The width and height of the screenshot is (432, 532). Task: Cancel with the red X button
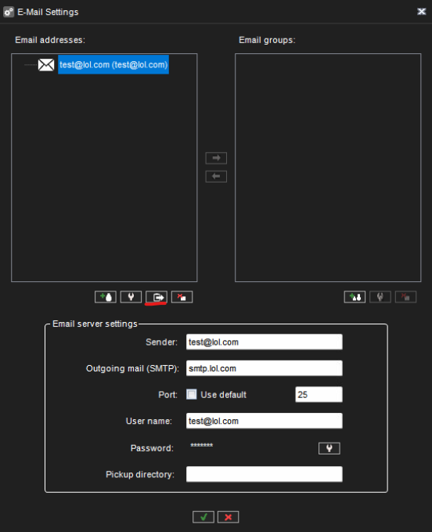click(228, 517)
